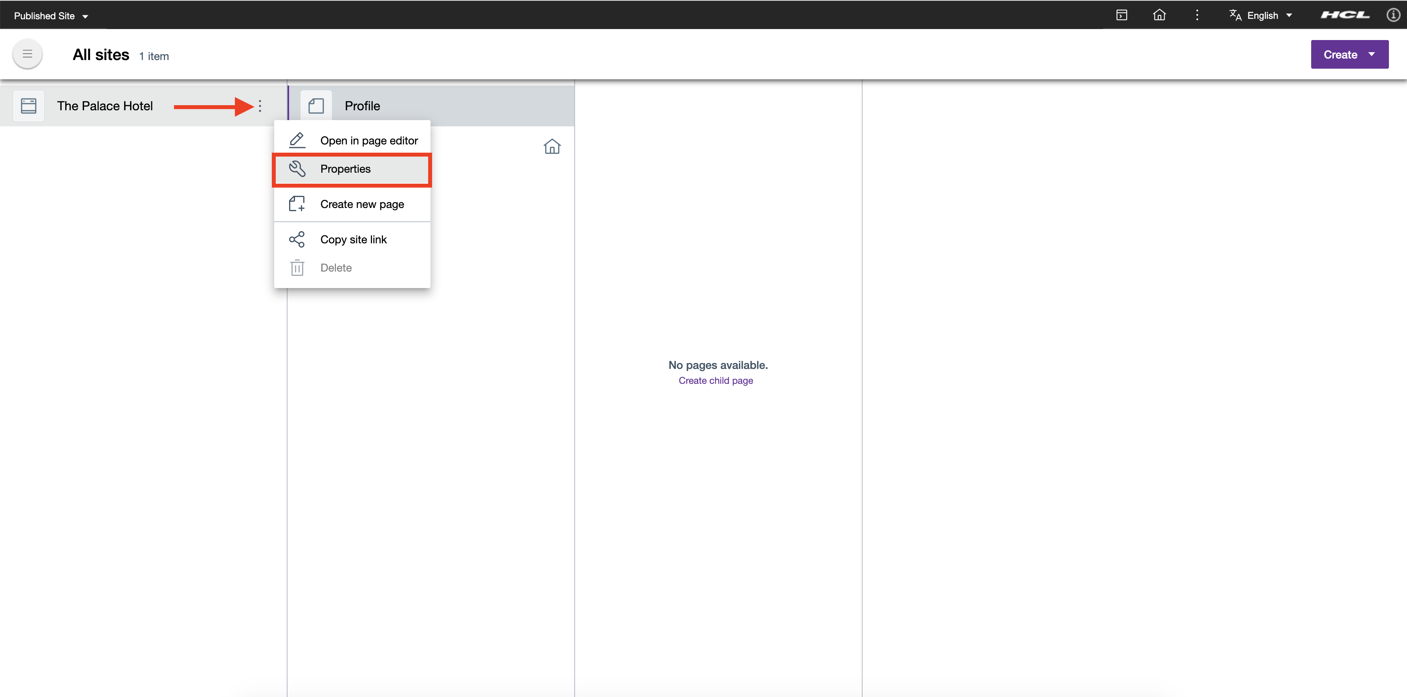Select the translate language icon
Screen dimensions: 1407x697
point(1235,15)
